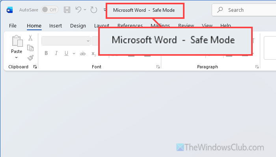Click inside the Search box
Screen dimensions: 276x157
tap(244, 10)
